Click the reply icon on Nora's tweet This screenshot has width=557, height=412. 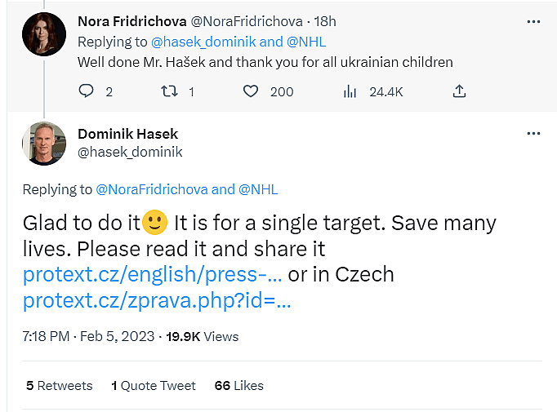click(x=87, y=91)
